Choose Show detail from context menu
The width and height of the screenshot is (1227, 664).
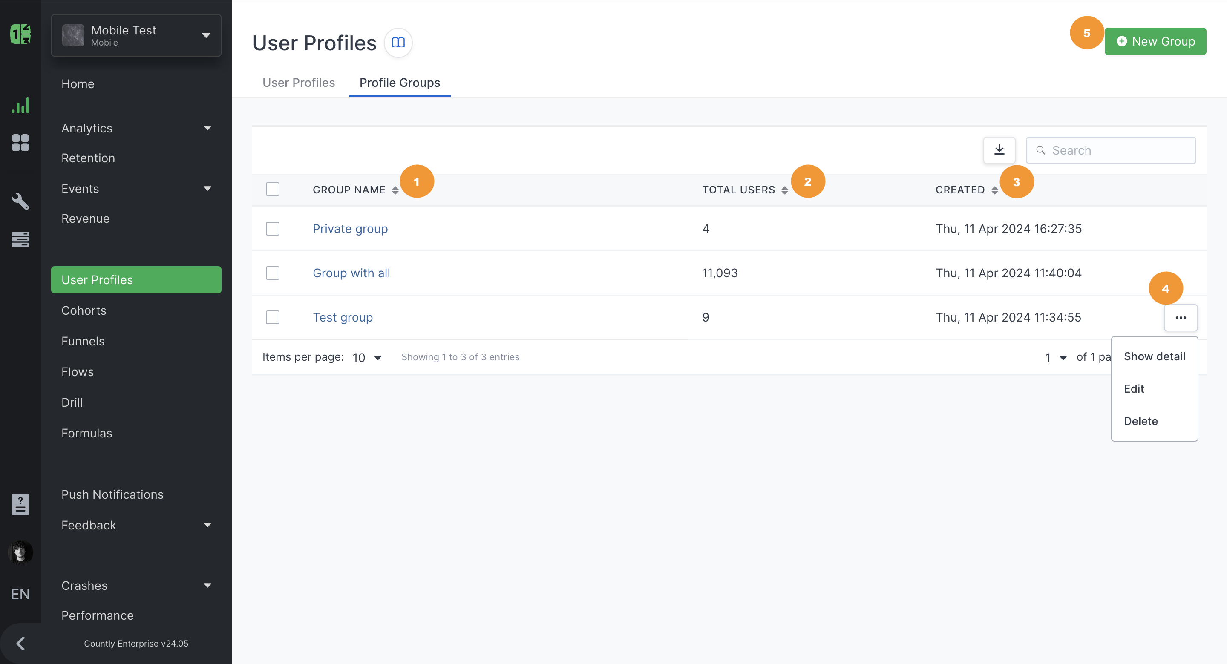tap(1155, 357)
